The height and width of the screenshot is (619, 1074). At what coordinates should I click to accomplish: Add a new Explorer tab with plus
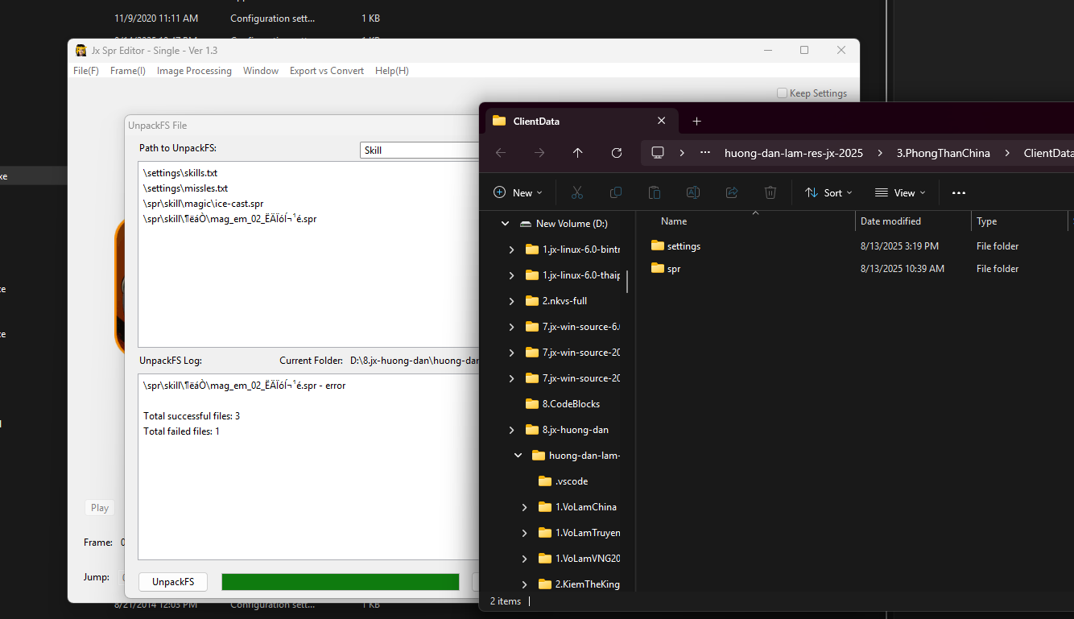tap(697, 121)
